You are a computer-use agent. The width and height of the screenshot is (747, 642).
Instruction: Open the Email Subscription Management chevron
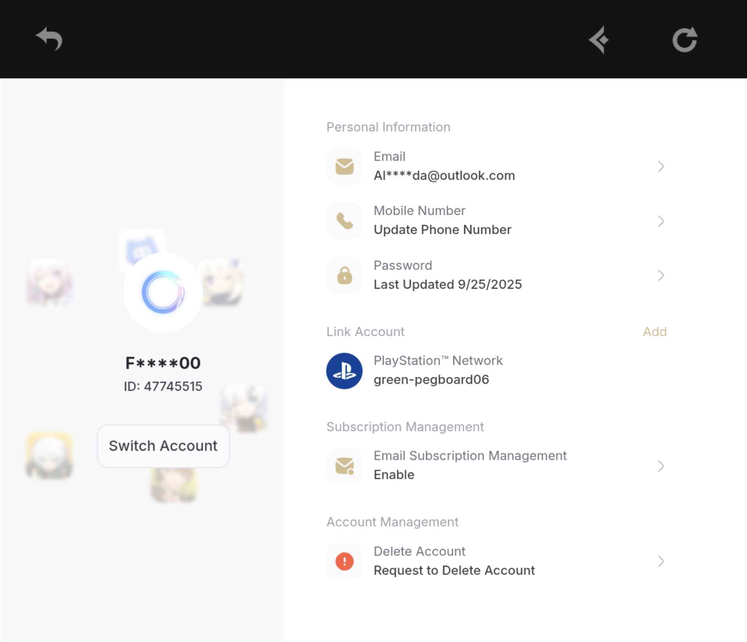[x=661, y=466]
